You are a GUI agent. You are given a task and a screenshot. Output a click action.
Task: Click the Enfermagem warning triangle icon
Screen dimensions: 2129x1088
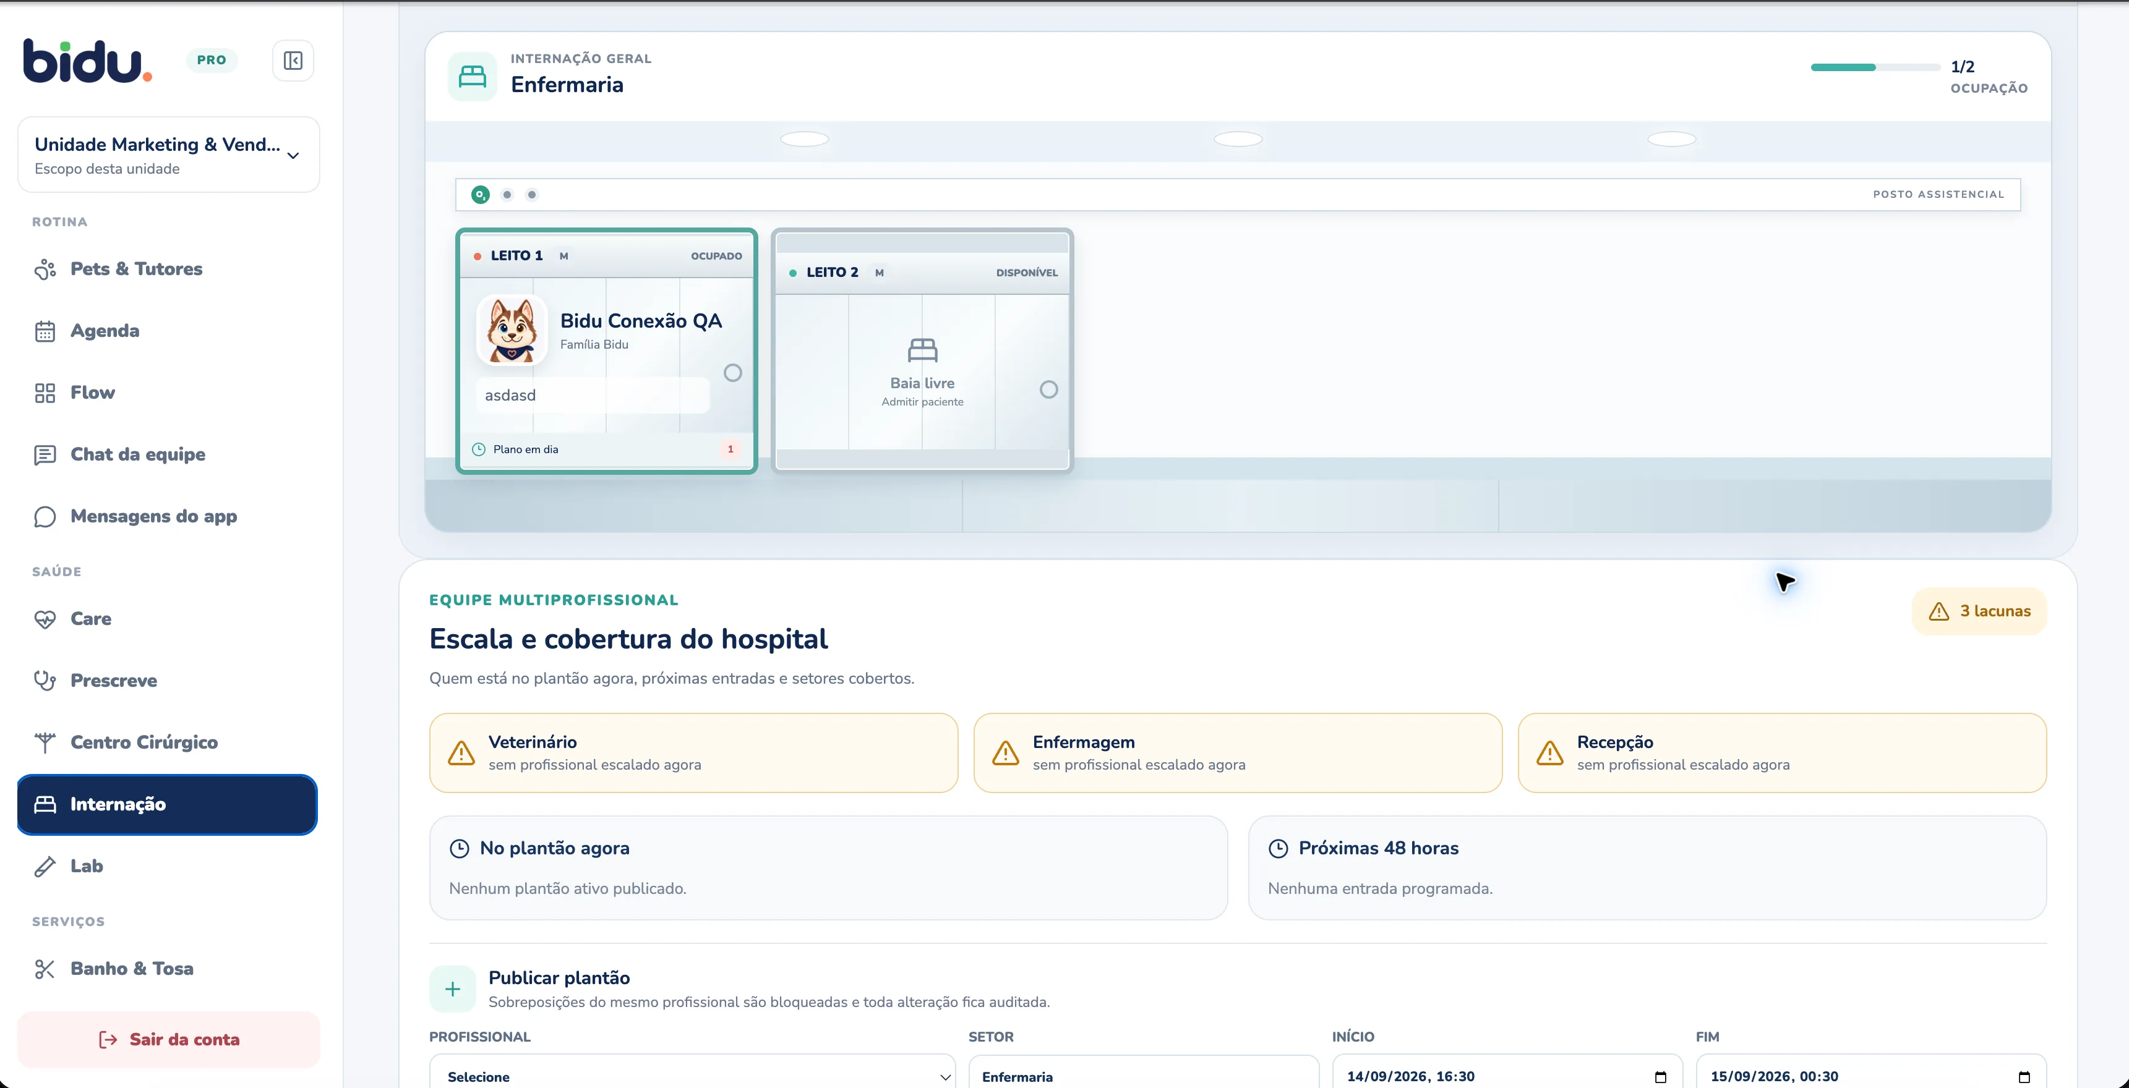[x=1006, y=752]
